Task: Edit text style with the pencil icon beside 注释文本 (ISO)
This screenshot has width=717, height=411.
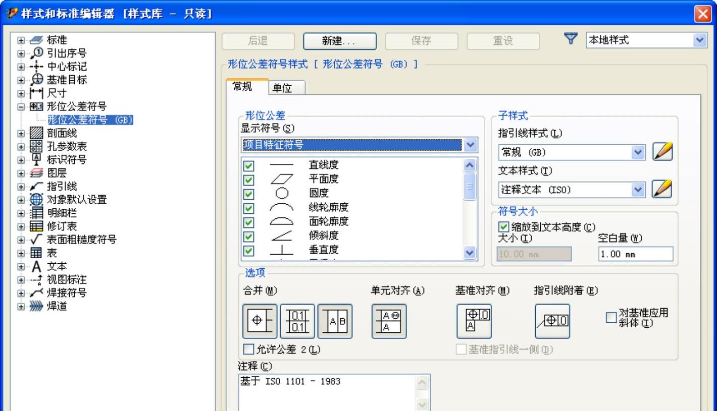Action: [663, 189]
